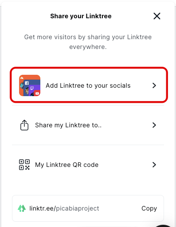
Task: Expand the chevron beside My Linktree QR code
Action: [x=154, y=165]
